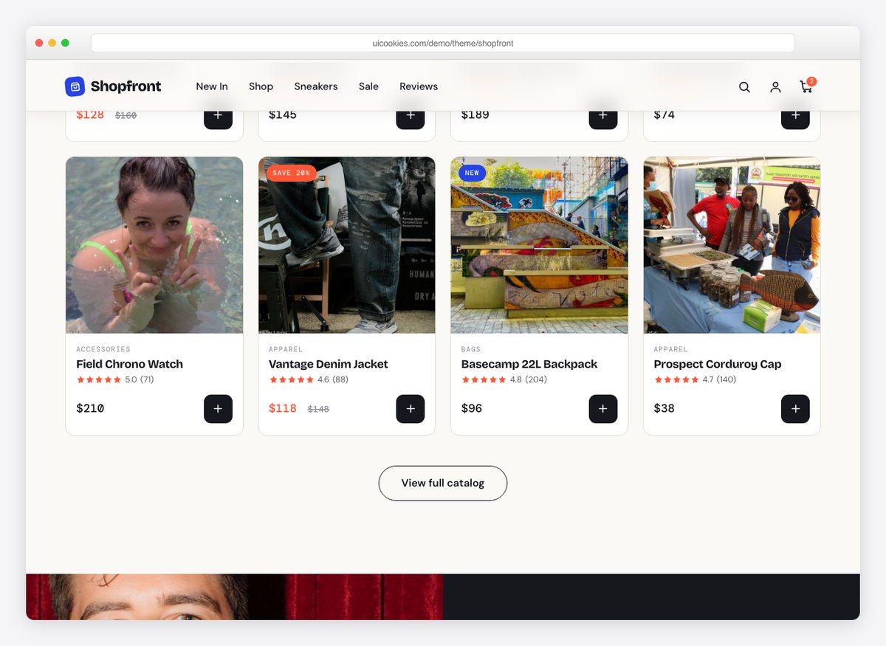Select the Field Chrono Watch product image
The width and height of the screenshot is (886, 646).
click(154, 245)
